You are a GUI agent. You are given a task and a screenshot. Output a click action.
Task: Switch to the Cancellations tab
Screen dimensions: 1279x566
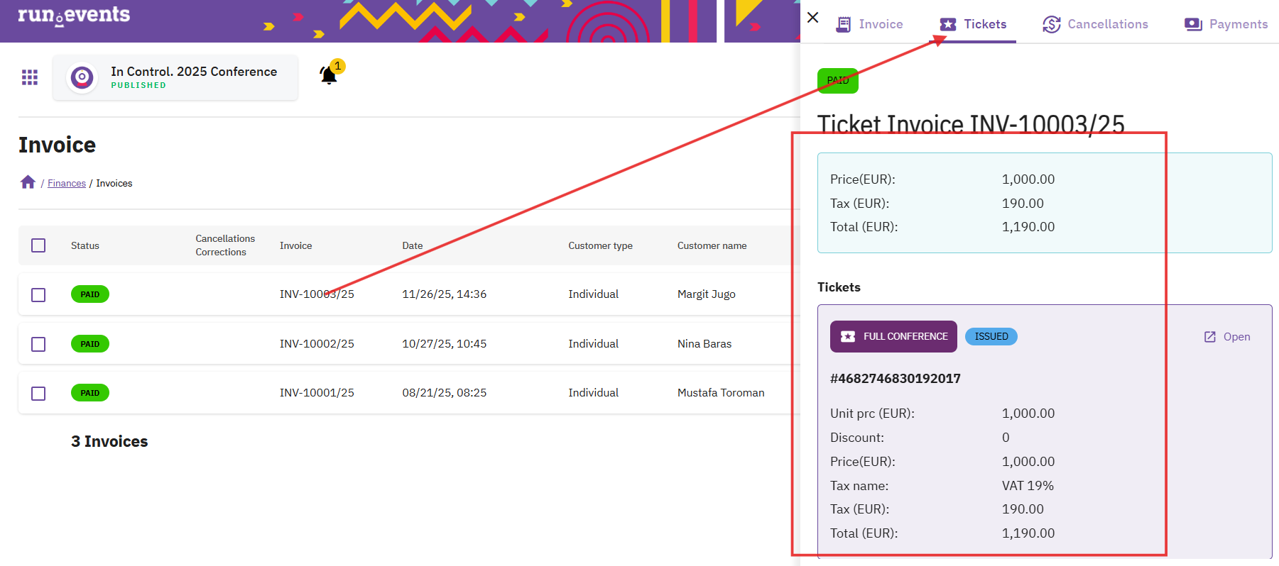[x=1095, y=24]
